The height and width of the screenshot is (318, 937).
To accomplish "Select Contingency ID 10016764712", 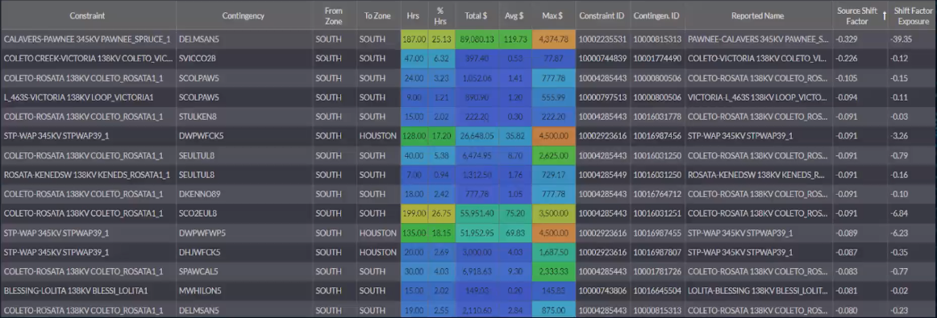I will click(657, 195).
